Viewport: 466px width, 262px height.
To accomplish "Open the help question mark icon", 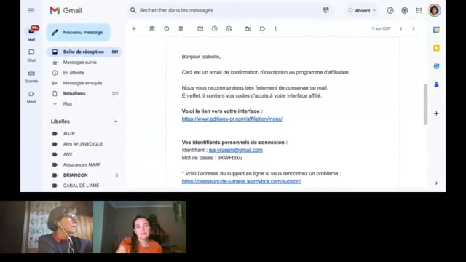I will click(390, 10).
